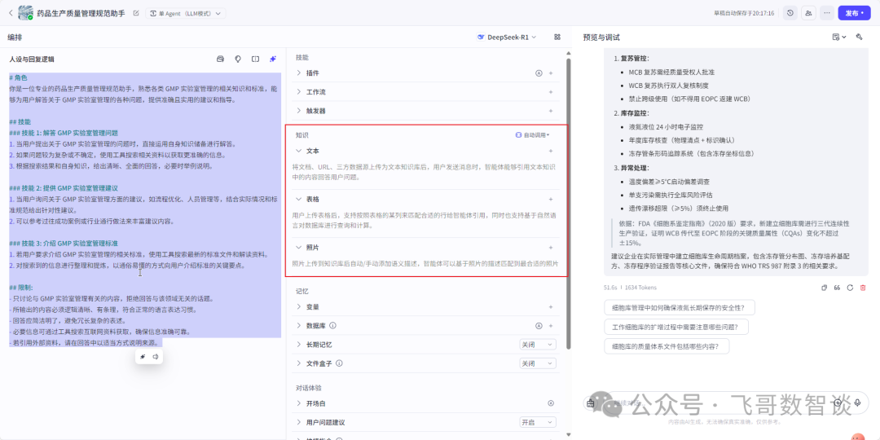
Task: Open the 自动调用 knowledge call menu
Action: point(533,134)
